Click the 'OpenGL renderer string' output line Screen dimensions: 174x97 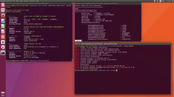click(97, 49)
